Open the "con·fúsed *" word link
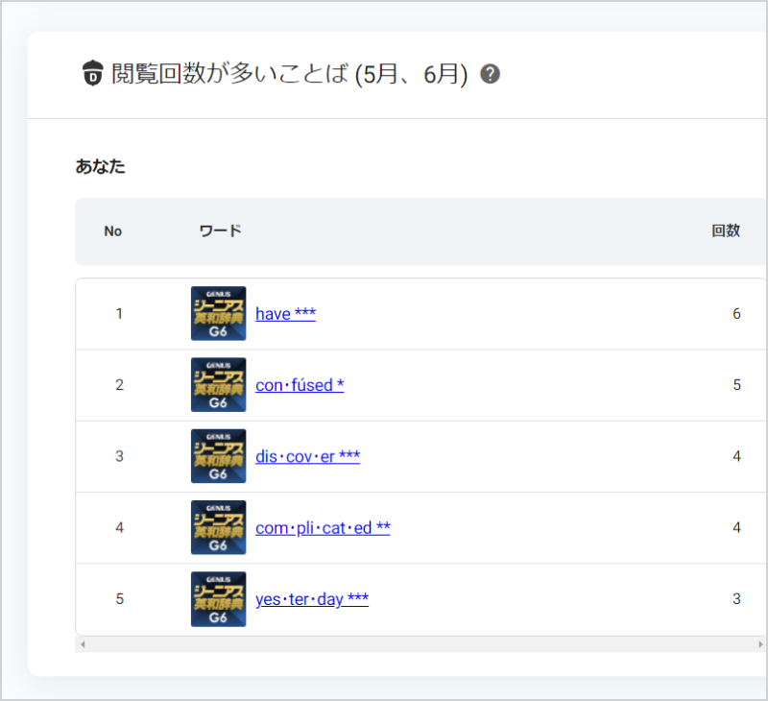 tap(300, 385)
